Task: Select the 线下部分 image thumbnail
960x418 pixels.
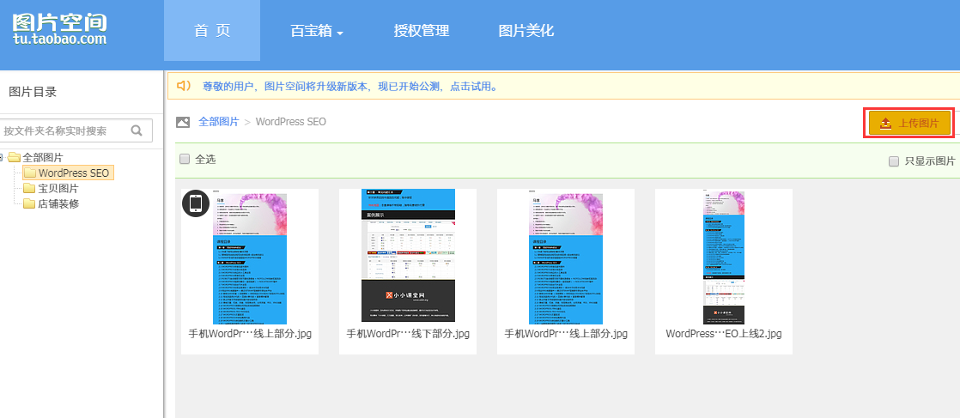Action: pos(409,255)
